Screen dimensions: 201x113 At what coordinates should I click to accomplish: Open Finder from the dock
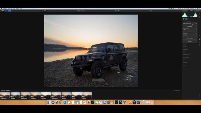pos(49,102)
